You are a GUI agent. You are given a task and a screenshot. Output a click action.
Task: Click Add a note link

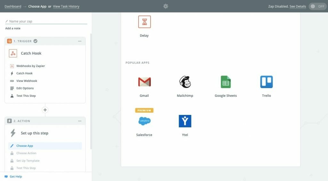[x=13, y=28]
